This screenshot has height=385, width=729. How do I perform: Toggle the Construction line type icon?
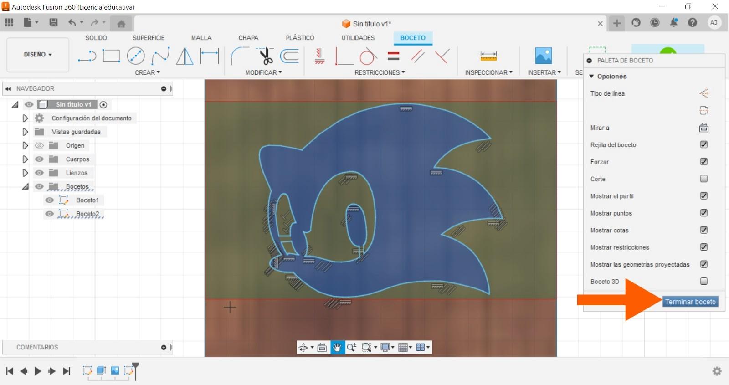click(x=704, y=93)
